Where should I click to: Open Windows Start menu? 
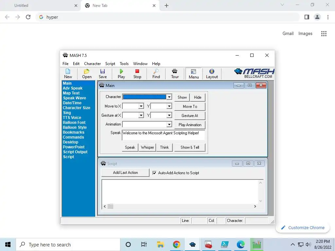tap(8, 244)
